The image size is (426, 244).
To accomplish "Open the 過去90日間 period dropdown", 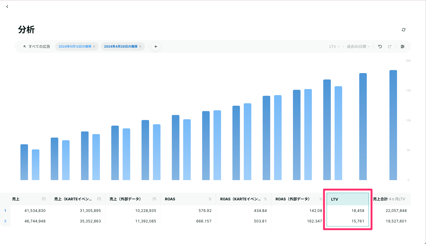I will pos(358,47).
